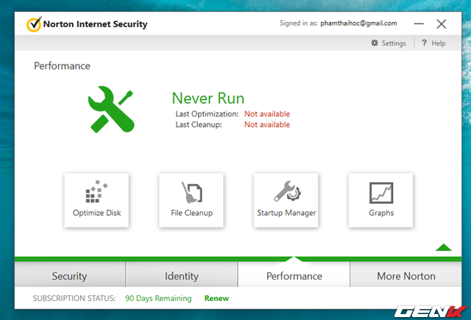
Task: Click the Norton checkmark logo
Action: coord(34,24)
